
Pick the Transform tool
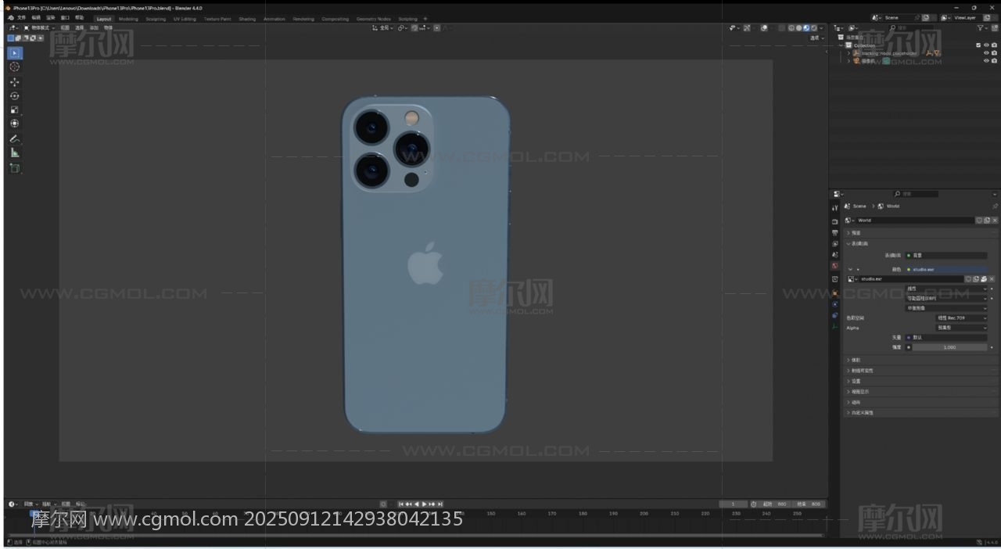(x=15, y=124)
